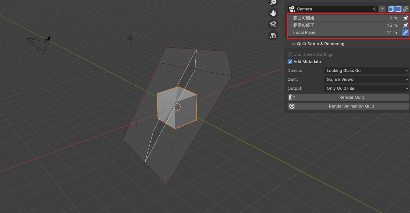Click the X to unlink the Camera data-block
Viewport: 410px width, 213px height.
coord(374,9)
